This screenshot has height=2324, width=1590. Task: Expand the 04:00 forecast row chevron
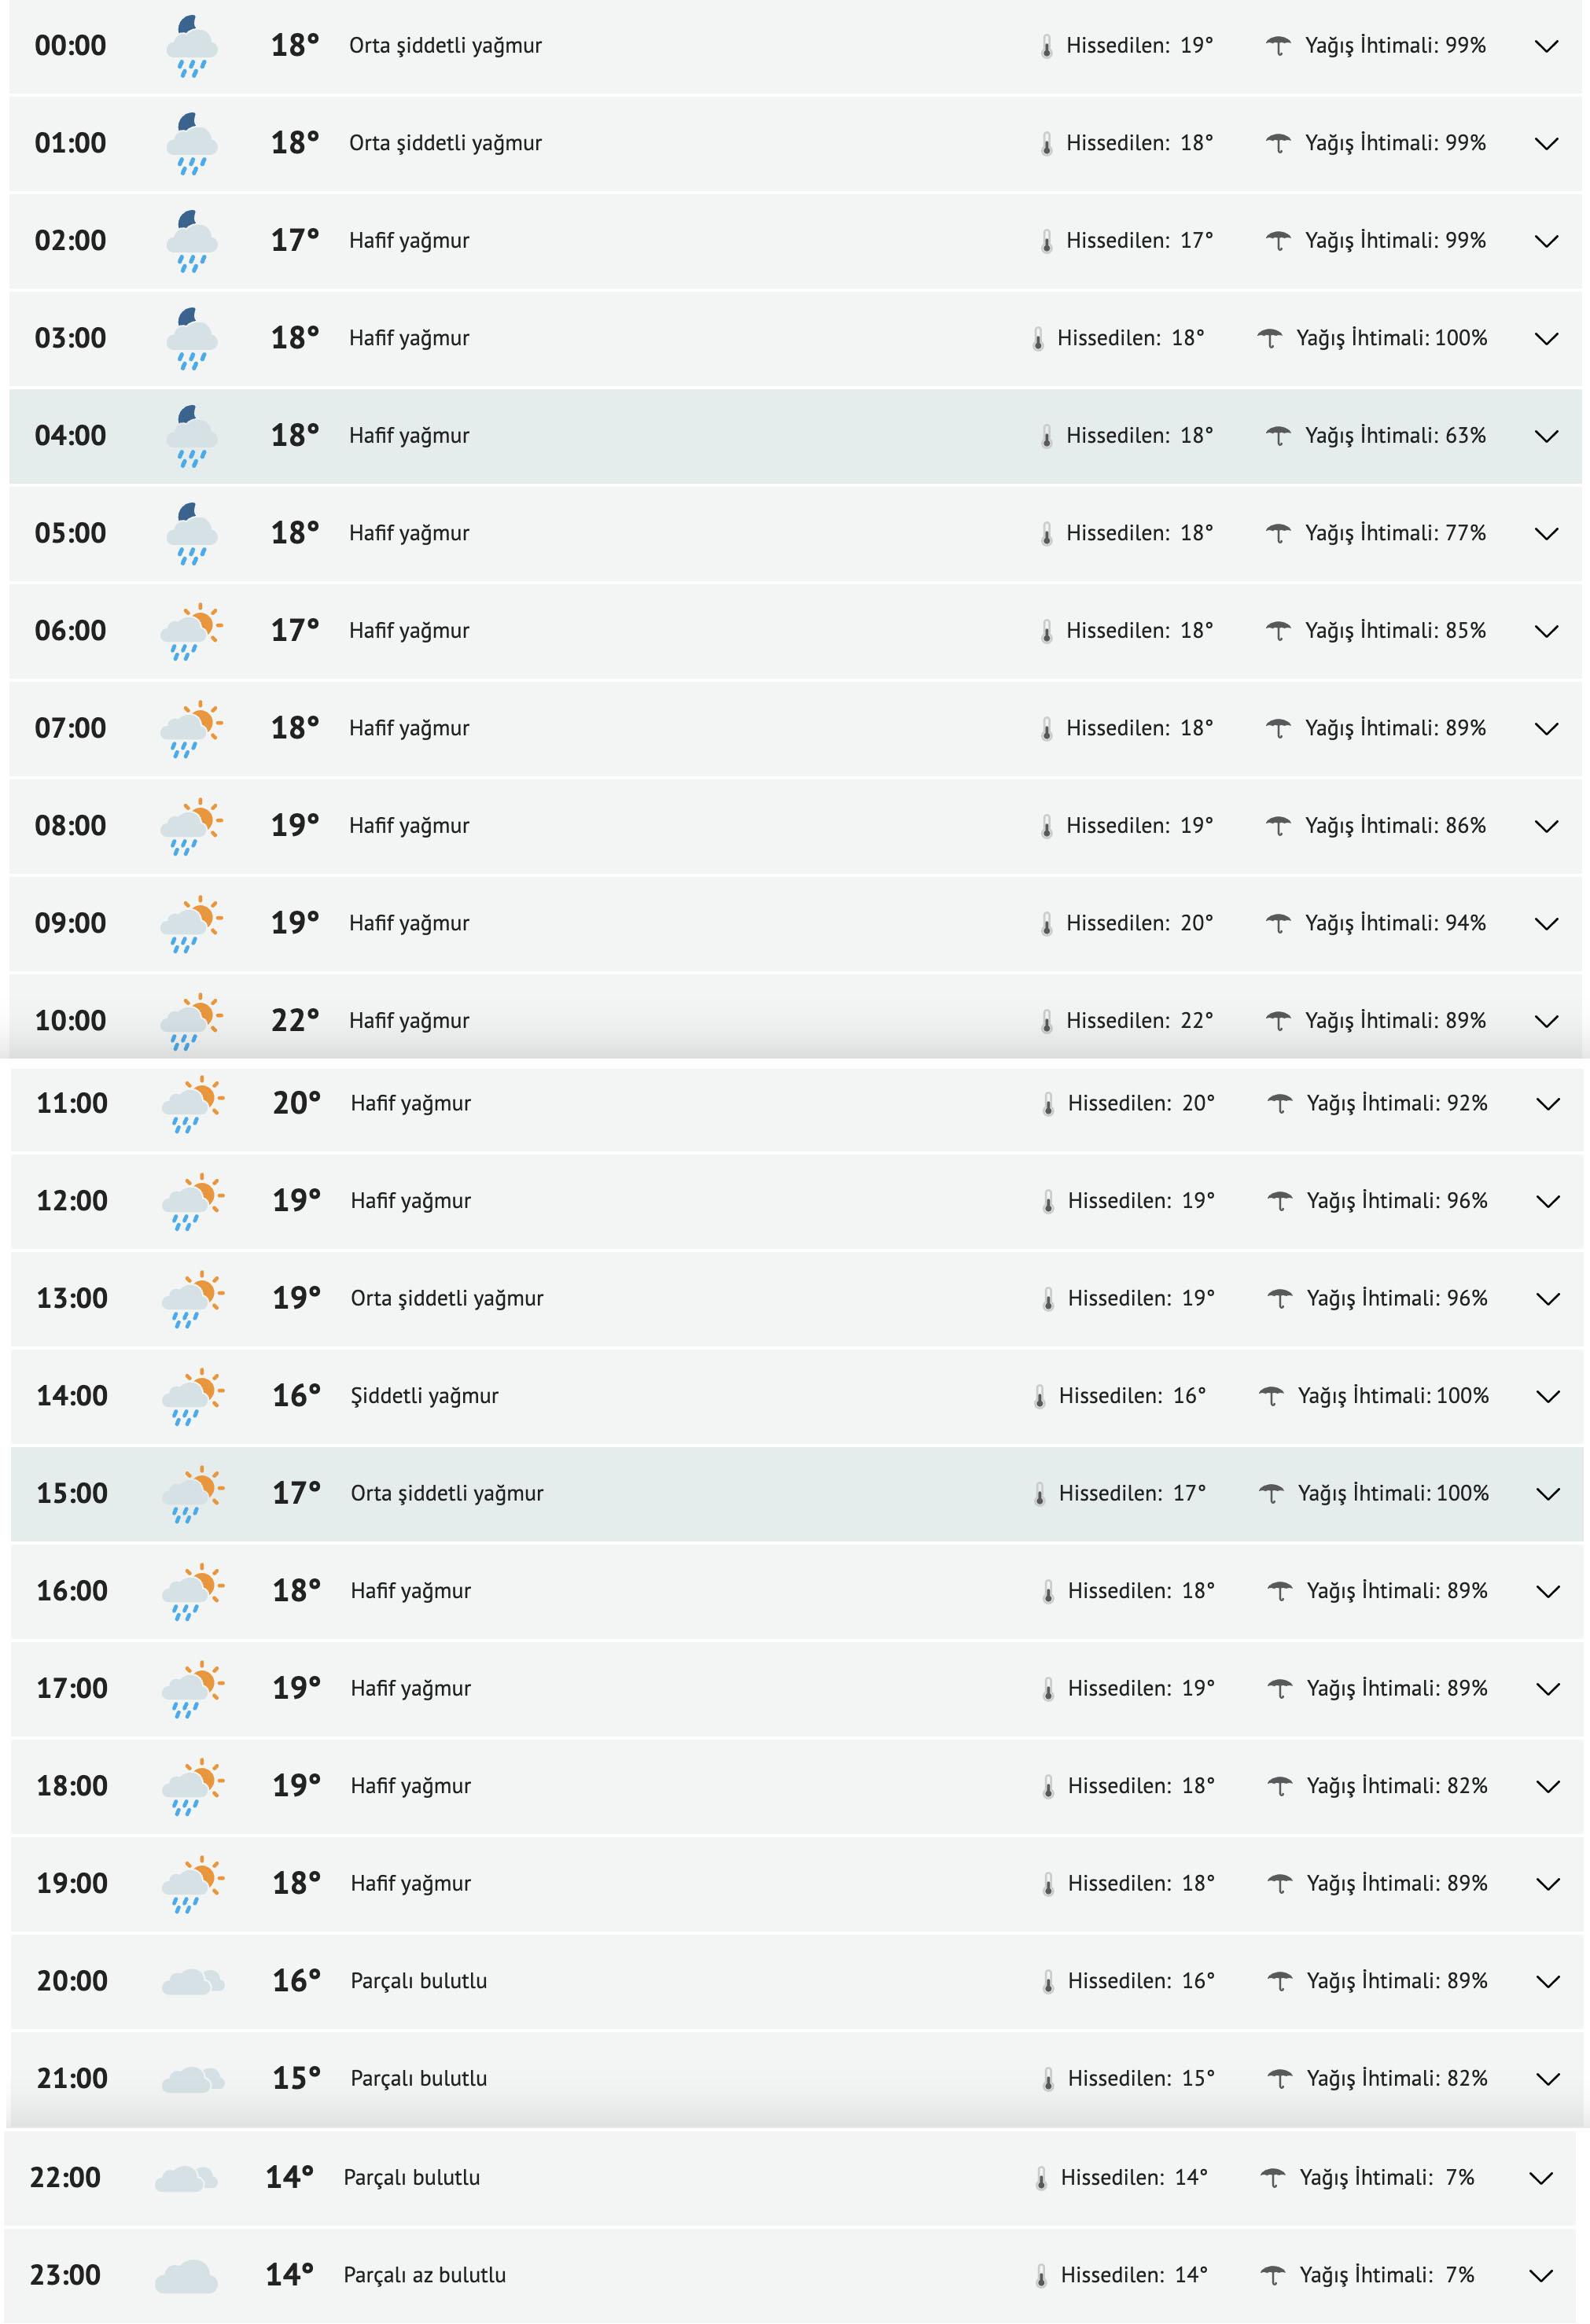click(x=1546, y=436)
